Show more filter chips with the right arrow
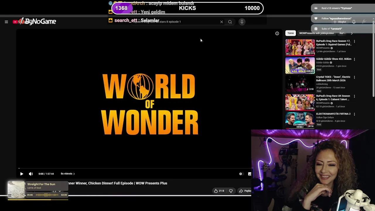375x211 pixels. 352,33
